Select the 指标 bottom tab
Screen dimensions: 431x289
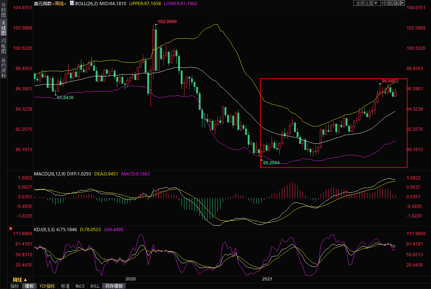[x=15, y=286]
